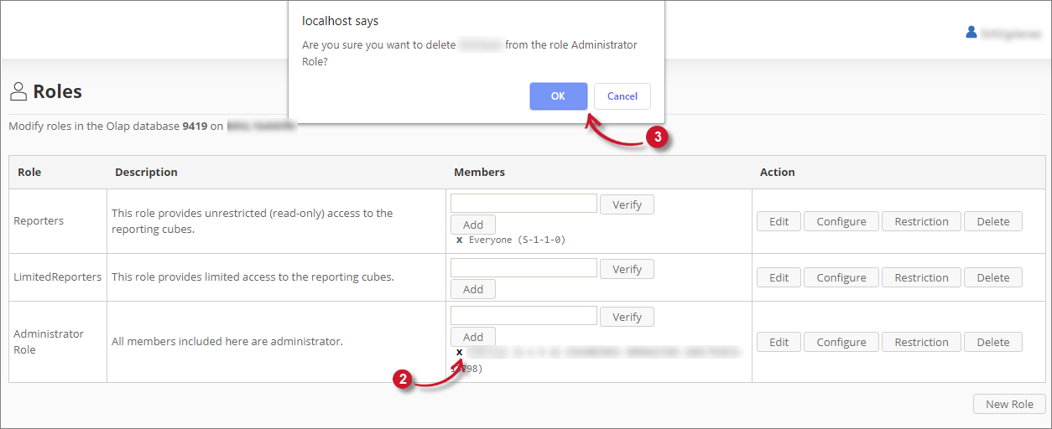The image size is (1052, 429).
Task: Create a New Role
Action: (1009, 404)
